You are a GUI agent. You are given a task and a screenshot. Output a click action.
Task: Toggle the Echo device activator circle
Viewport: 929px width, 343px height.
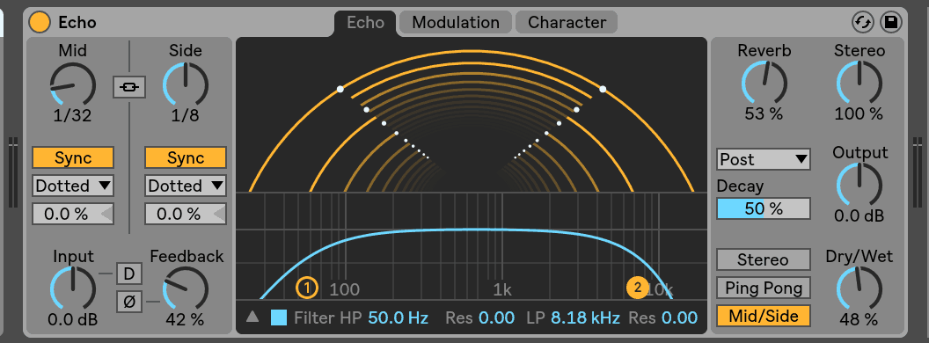pos(40,23)
